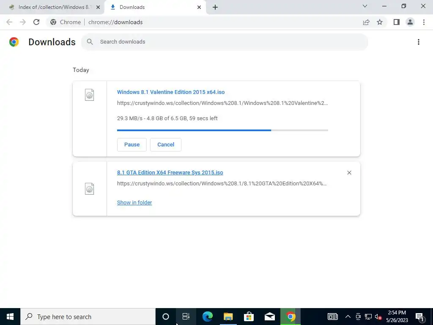Screen dimensions: 433x325
Task: Open the tab search chevron
Action: (x=365, y=6)
